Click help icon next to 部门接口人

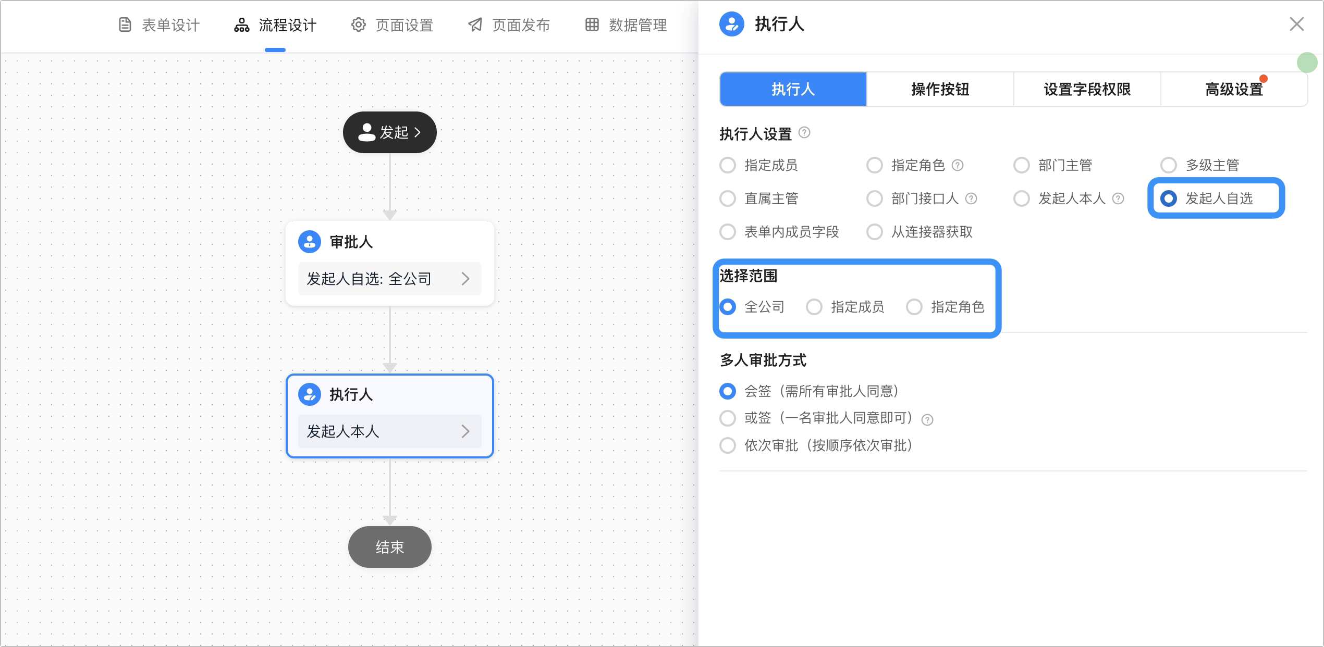[971, 199]
